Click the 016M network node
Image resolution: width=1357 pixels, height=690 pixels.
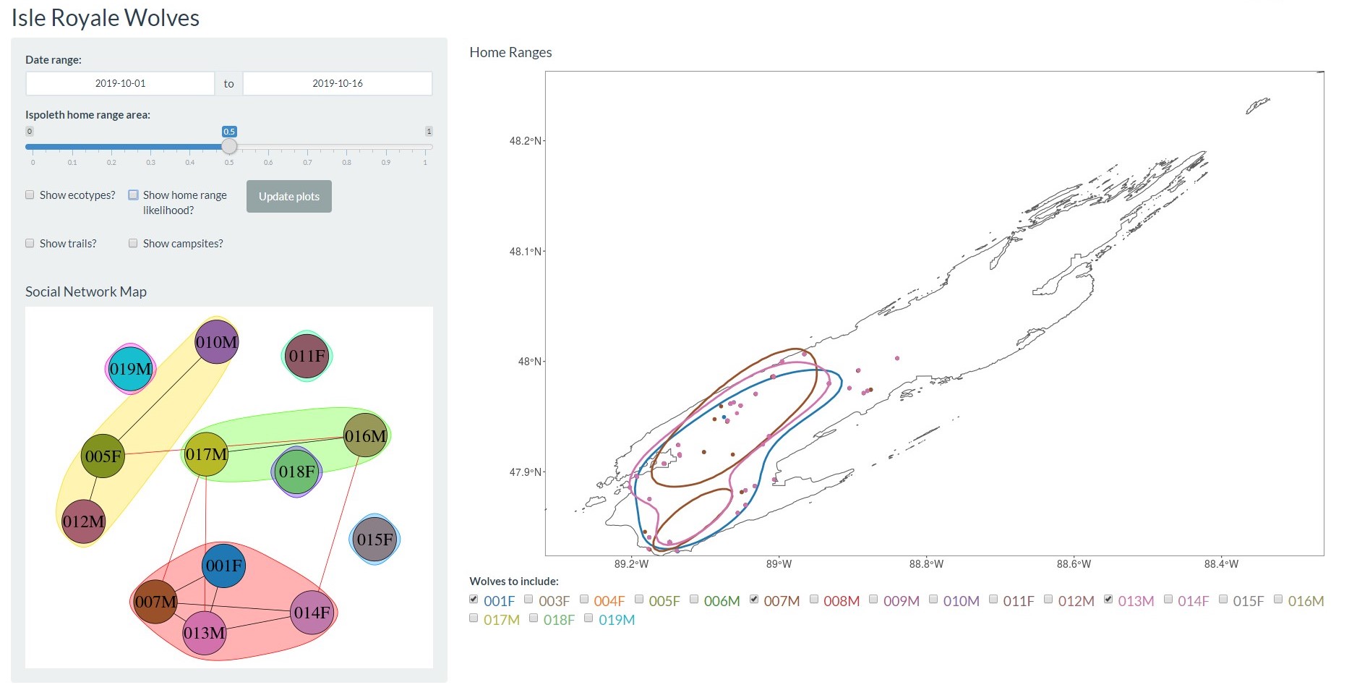pos(365,436)
